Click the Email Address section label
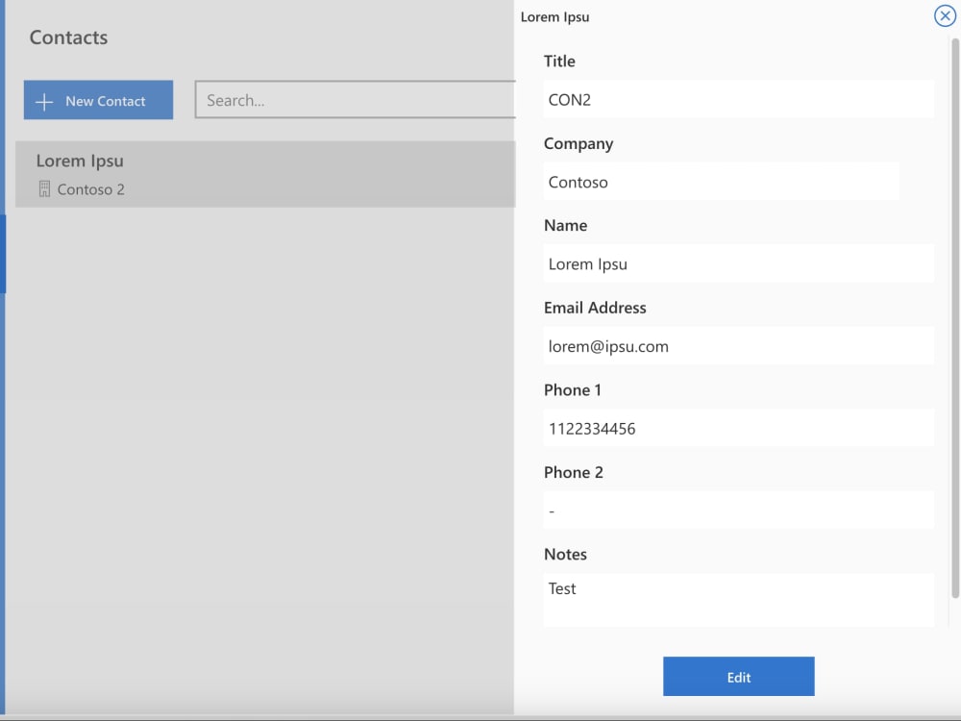The width and height of the screenshot is (961, 721). click(595, 308)
